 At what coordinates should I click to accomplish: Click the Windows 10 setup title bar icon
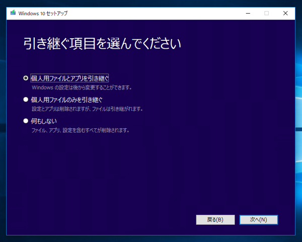(x=13, y=13)
